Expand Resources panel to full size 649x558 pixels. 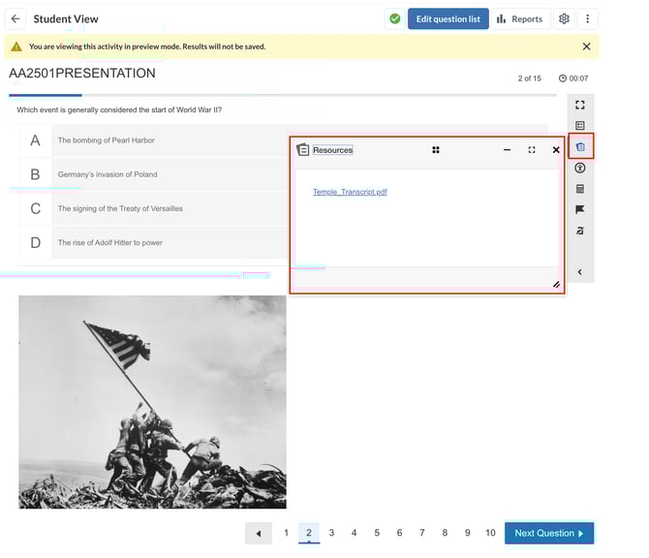[532, 150]
